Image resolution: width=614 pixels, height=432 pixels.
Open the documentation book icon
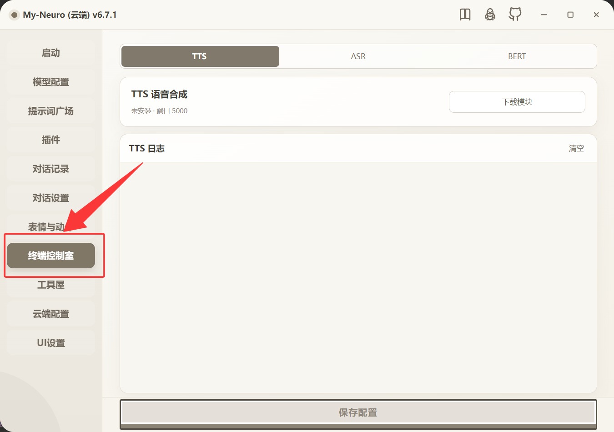[x=465, y=15]
